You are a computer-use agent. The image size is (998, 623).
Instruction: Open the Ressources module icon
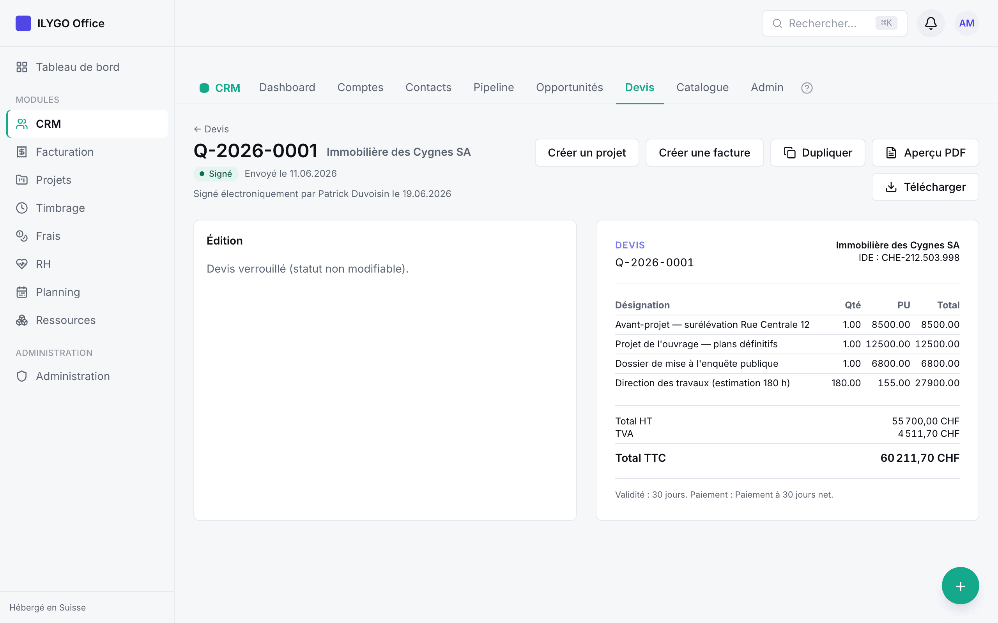(x=22, y=320)
